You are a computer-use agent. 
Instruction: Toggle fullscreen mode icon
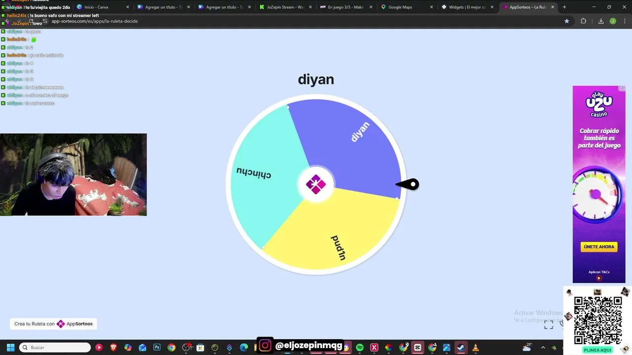(x=549, y=325)
